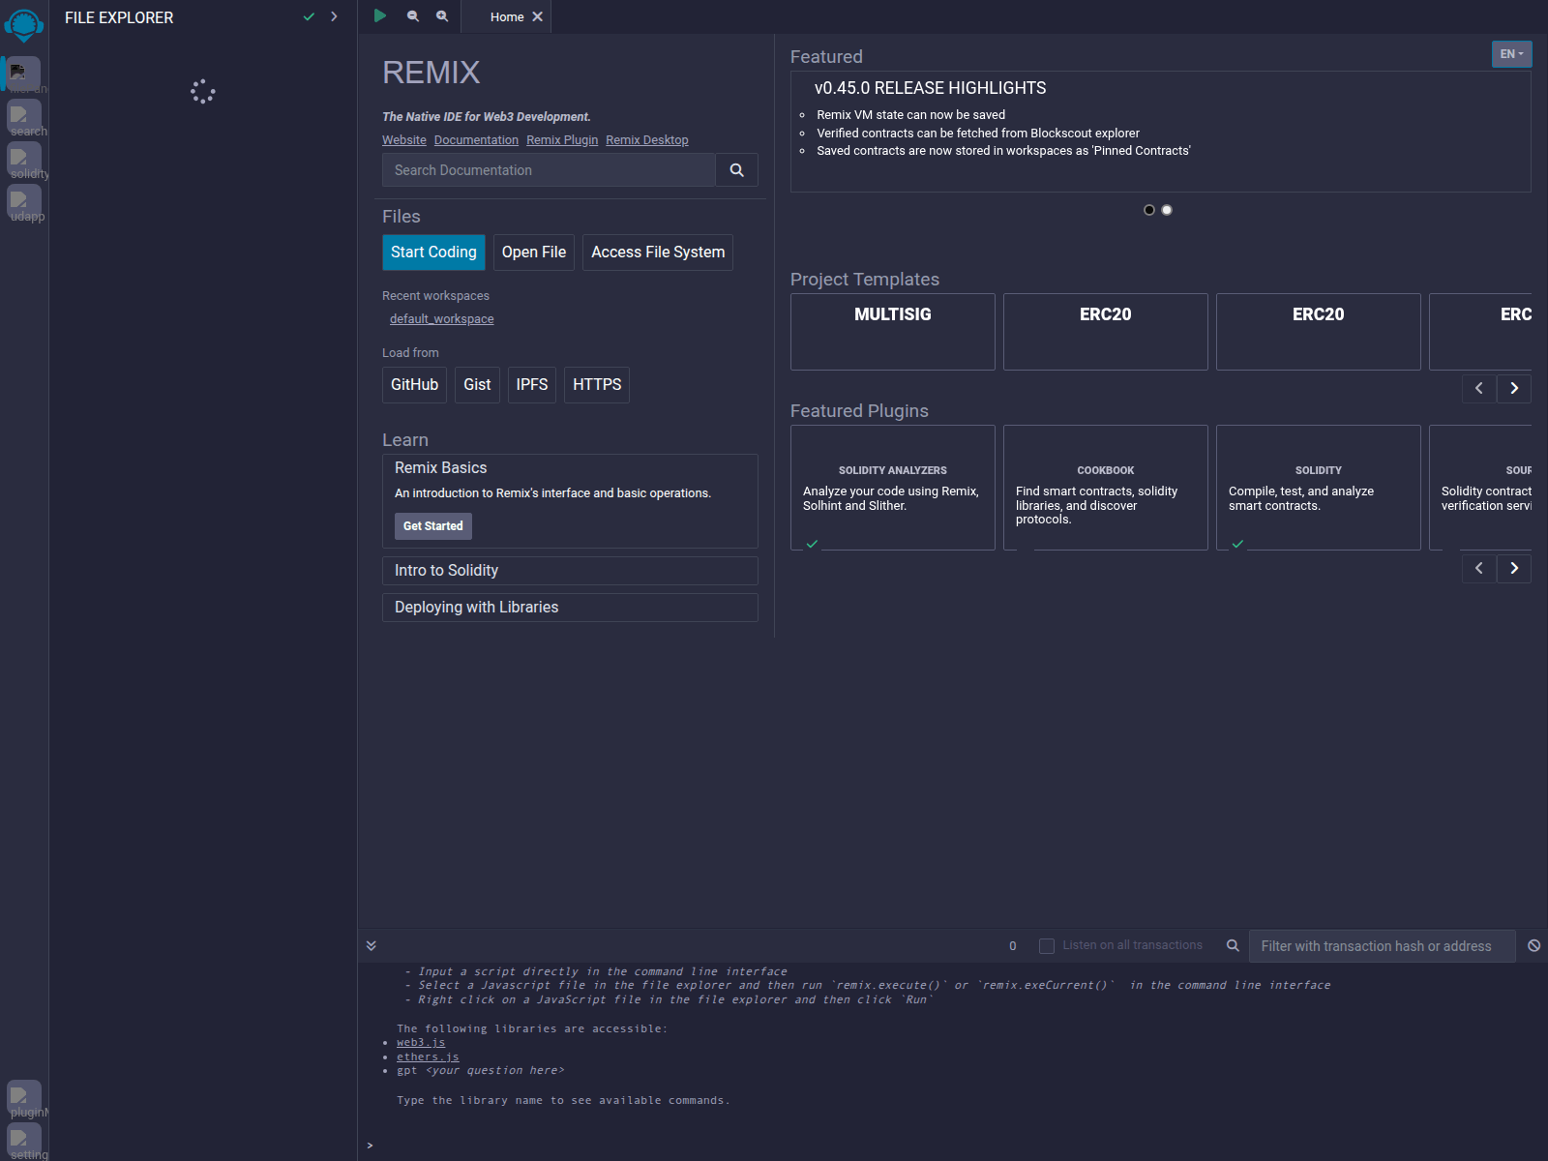Switch to the Home tab
This screenshot has height=1161, width=1548.
point(507,16)
